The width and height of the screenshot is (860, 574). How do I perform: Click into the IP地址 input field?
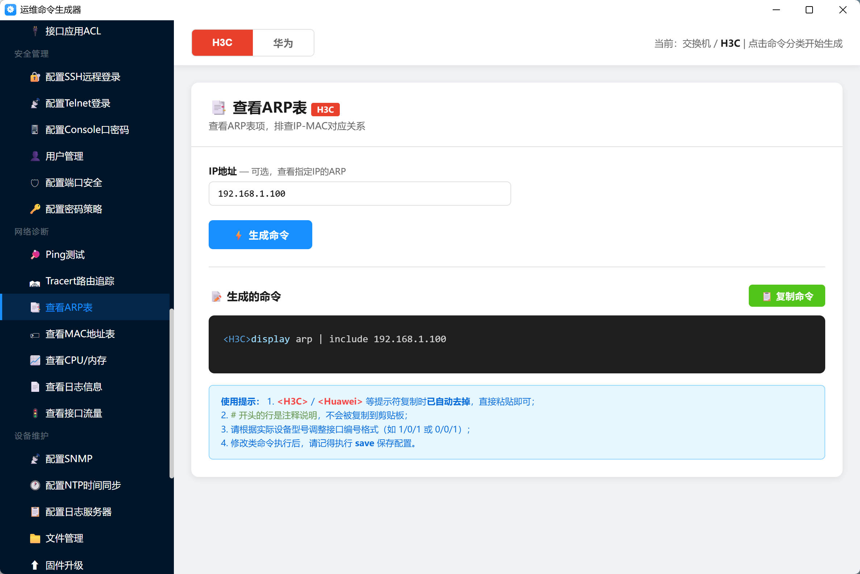[359, 194]
